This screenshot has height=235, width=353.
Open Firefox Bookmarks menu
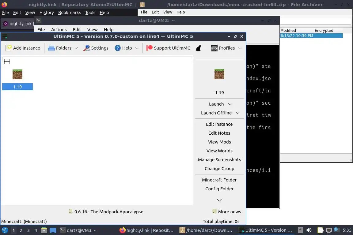click(70, 13)
